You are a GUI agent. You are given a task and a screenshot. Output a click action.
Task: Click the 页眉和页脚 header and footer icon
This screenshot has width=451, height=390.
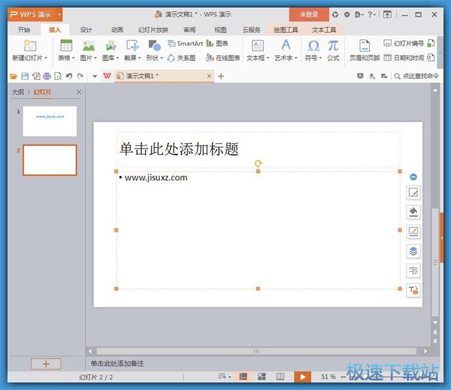(364, 46)
